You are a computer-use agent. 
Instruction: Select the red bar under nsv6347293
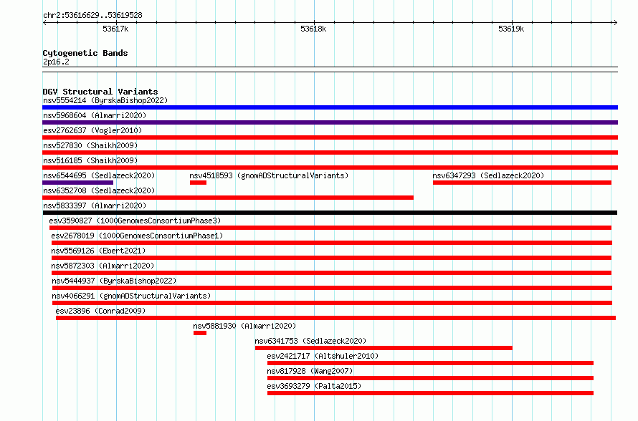click(522, 183)
